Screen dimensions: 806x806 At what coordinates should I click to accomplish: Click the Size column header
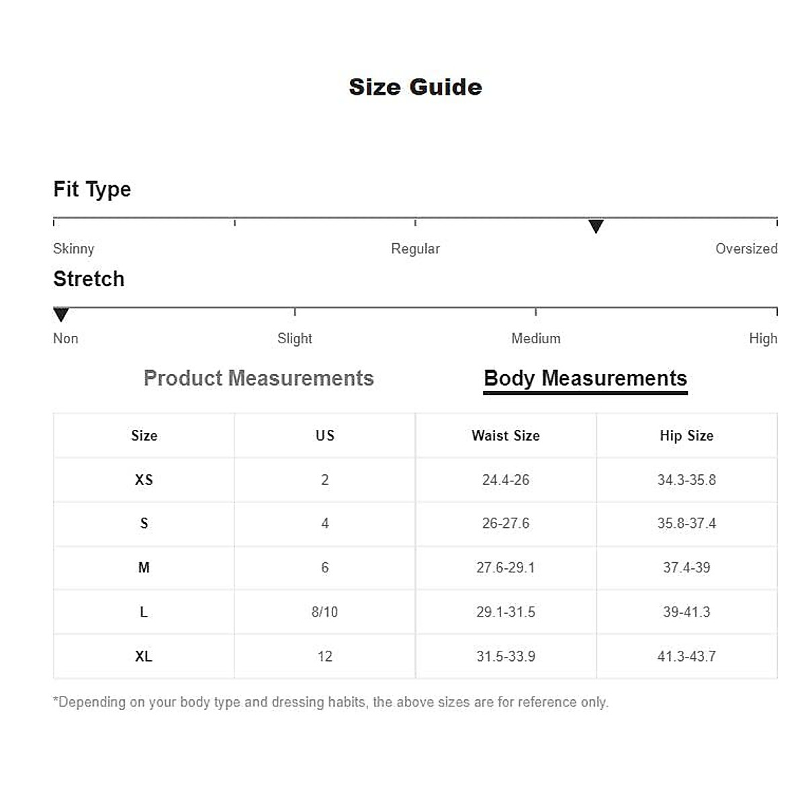[144, 436]
